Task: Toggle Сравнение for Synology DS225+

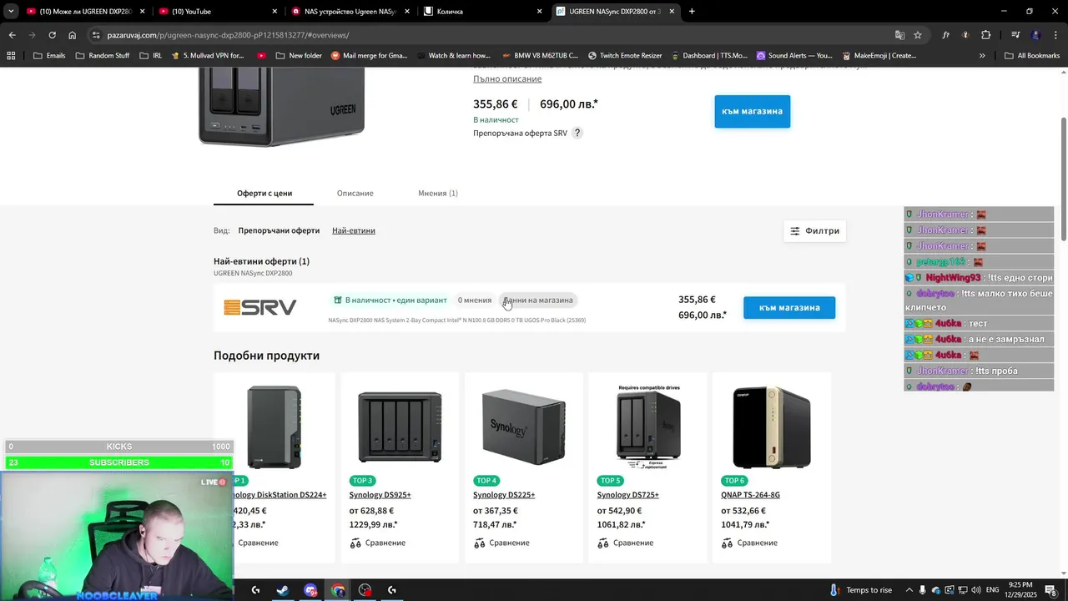Action: (501, 543)
